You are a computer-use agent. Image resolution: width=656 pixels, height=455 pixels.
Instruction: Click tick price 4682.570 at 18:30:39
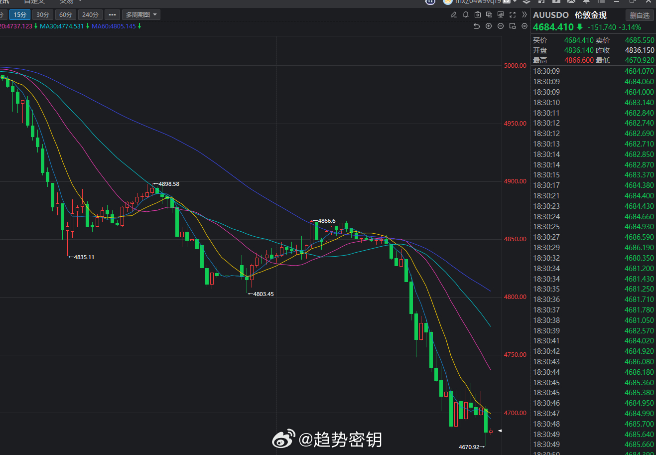click(x=640, y=331)
